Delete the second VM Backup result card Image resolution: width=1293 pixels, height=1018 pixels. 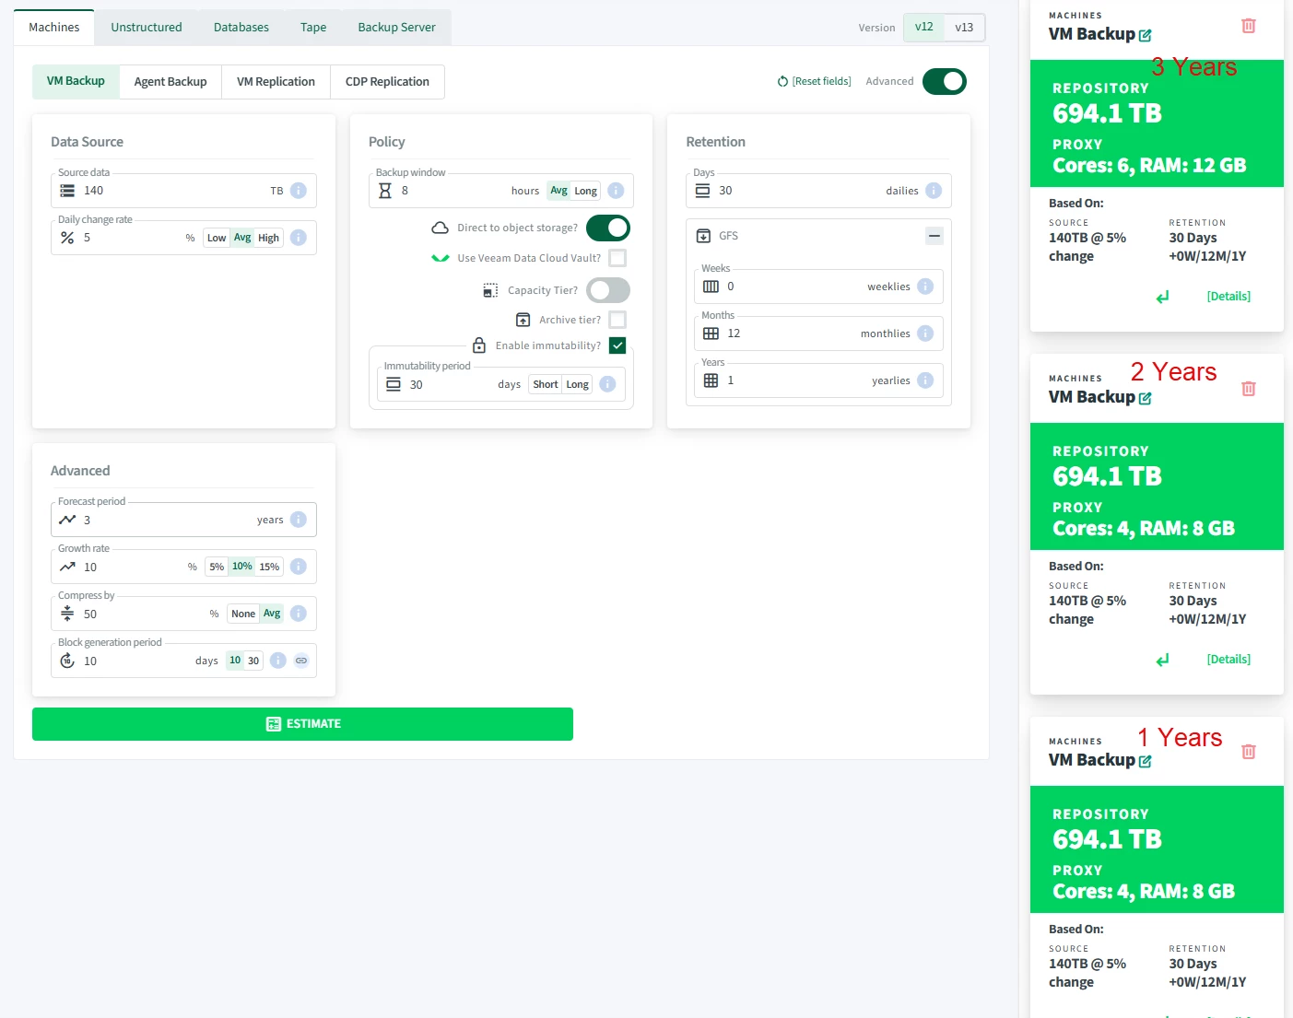(x=1249, y=389)
